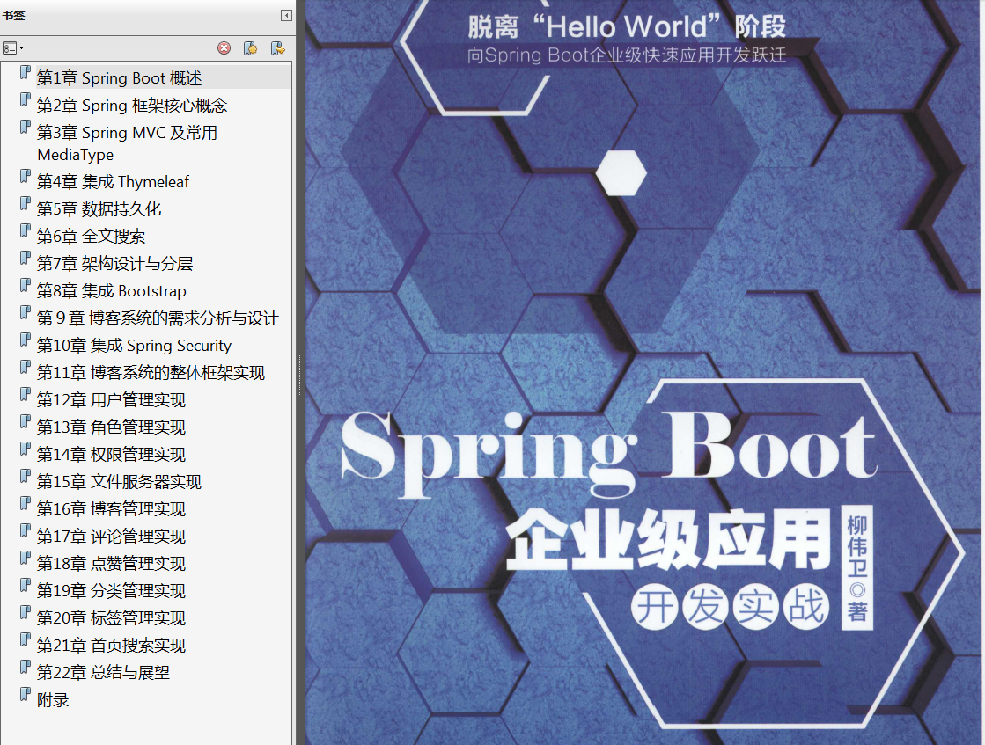
Task: Select 第14章 权限管理实现 bookmark
Action: click(x=111, y=455)
